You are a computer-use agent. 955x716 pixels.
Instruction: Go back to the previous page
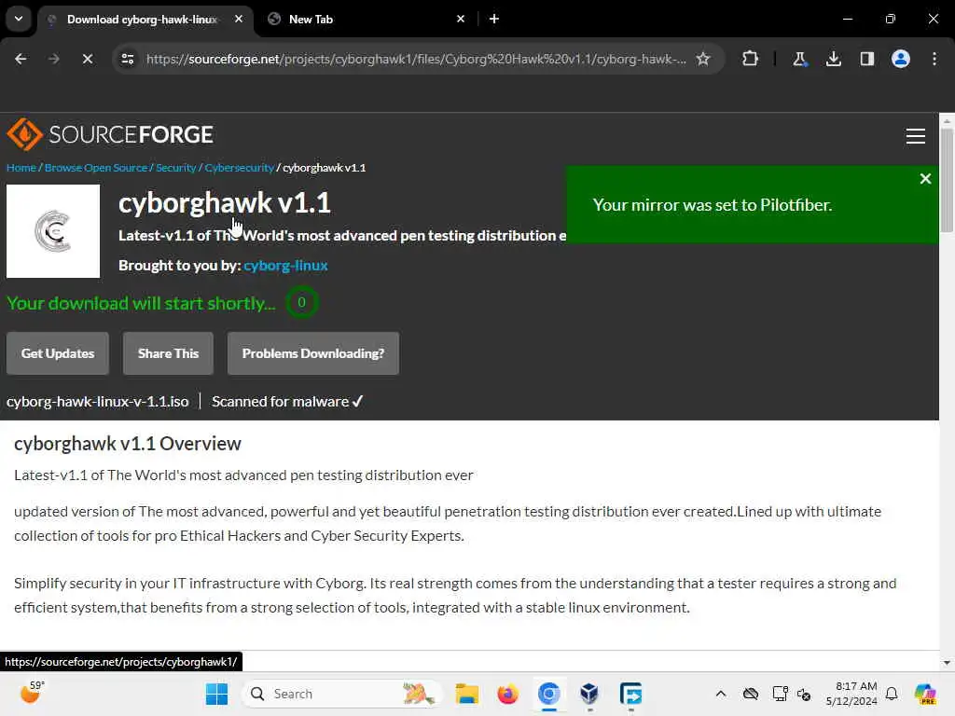[x=21, y=59]
